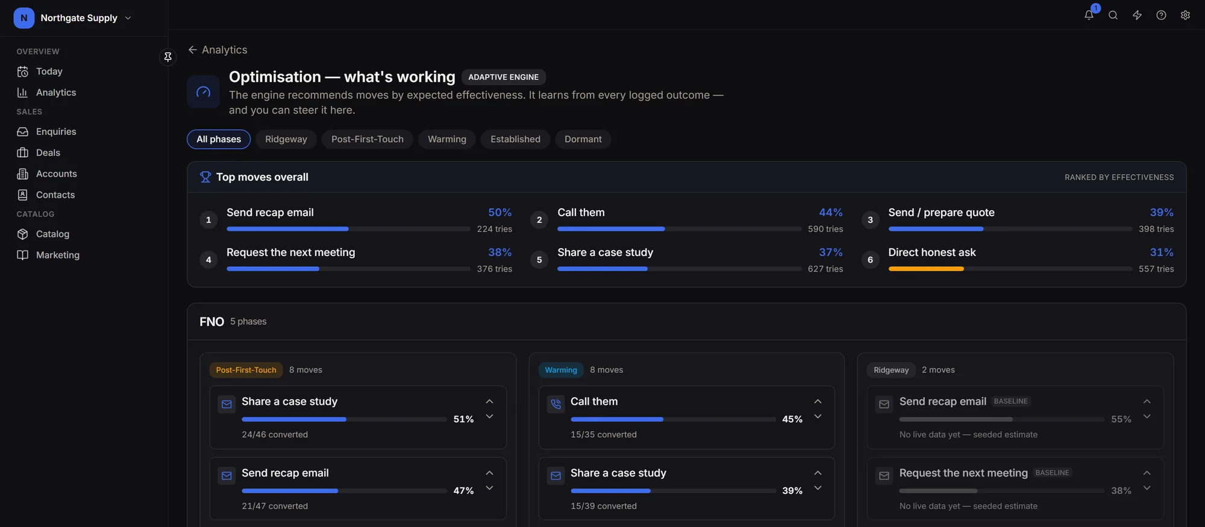Viewport: 1205px width, 527px height.
Task: Click the Post-First-Touch orange phase tag
Action: (246, 370)
